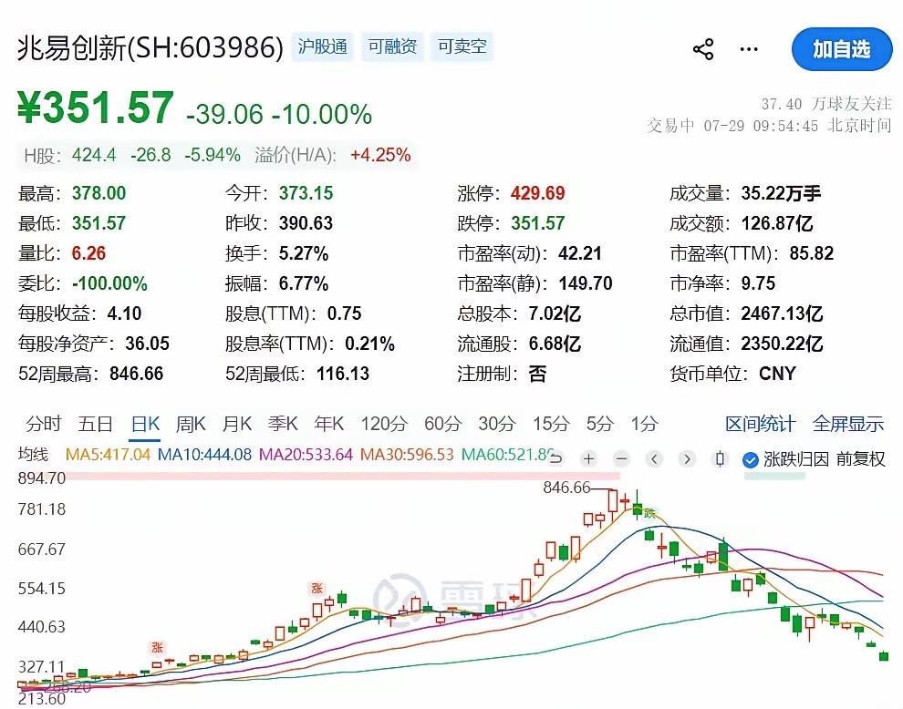Screen dimensions: 903x709
Task: Click the 52周最高 value 846.66
Action: (137, 374)
